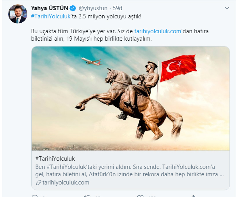Expand the tweet options chevron
Image resolution: width=242 pixels, height=197 pixels.
click(x=227, y=8)
